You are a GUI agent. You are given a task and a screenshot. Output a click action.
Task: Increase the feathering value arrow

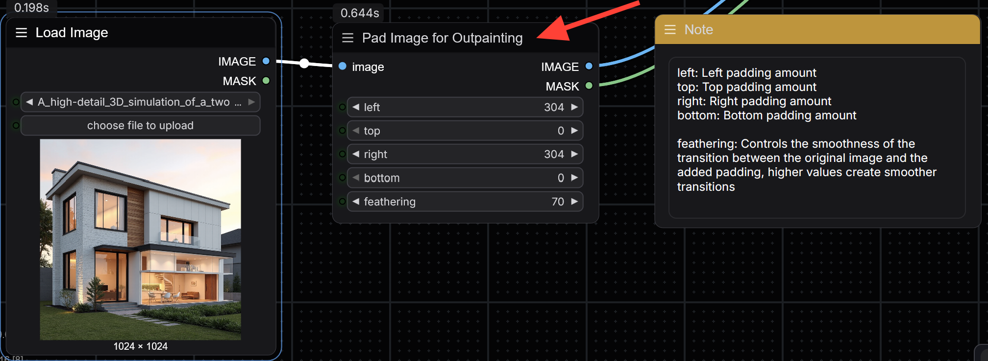[x=575, y=202]
